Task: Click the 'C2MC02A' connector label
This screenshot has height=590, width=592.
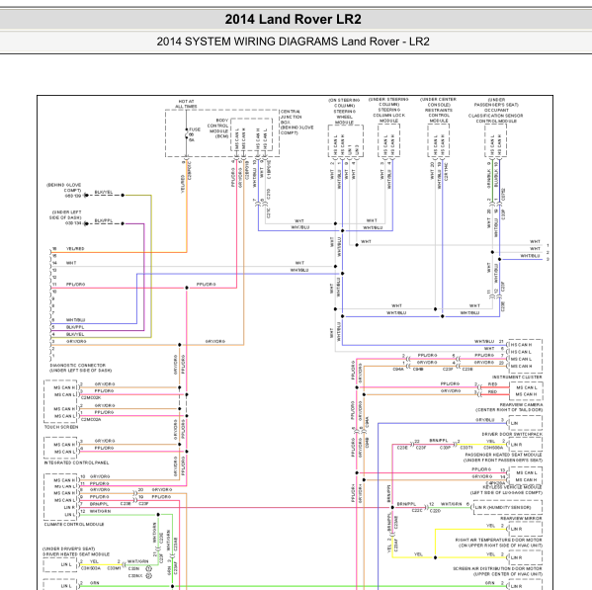Action: click(91, 419)
